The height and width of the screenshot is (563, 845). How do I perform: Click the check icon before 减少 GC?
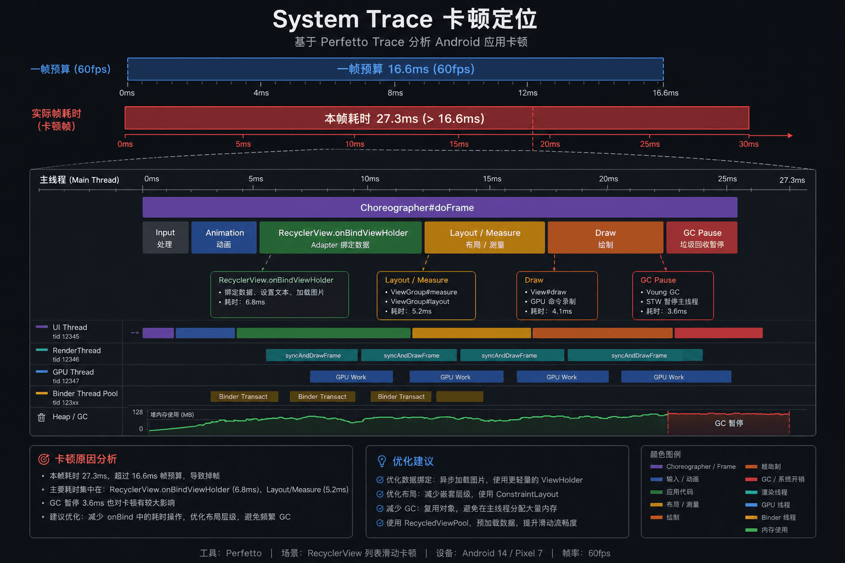(380, 508)
